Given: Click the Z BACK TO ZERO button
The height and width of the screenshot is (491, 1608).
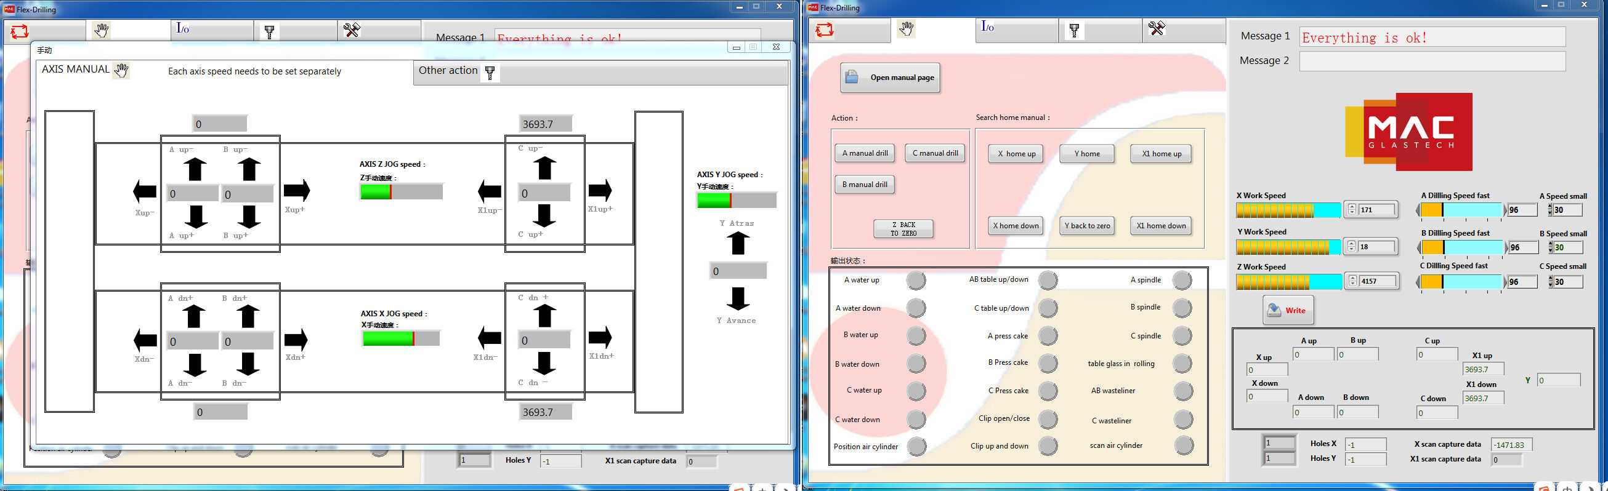Looking at the screenshot, I should [x=904, y=229].
